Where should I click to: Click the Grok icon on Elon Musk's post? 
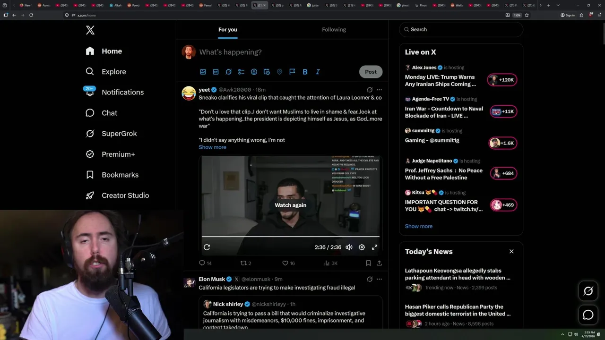370,279
